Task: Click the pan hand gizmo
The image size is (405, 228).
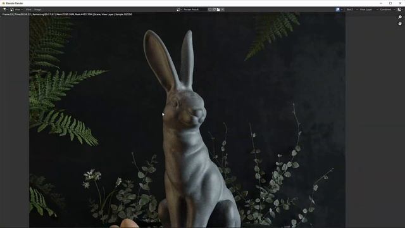Action: [400, 23]
